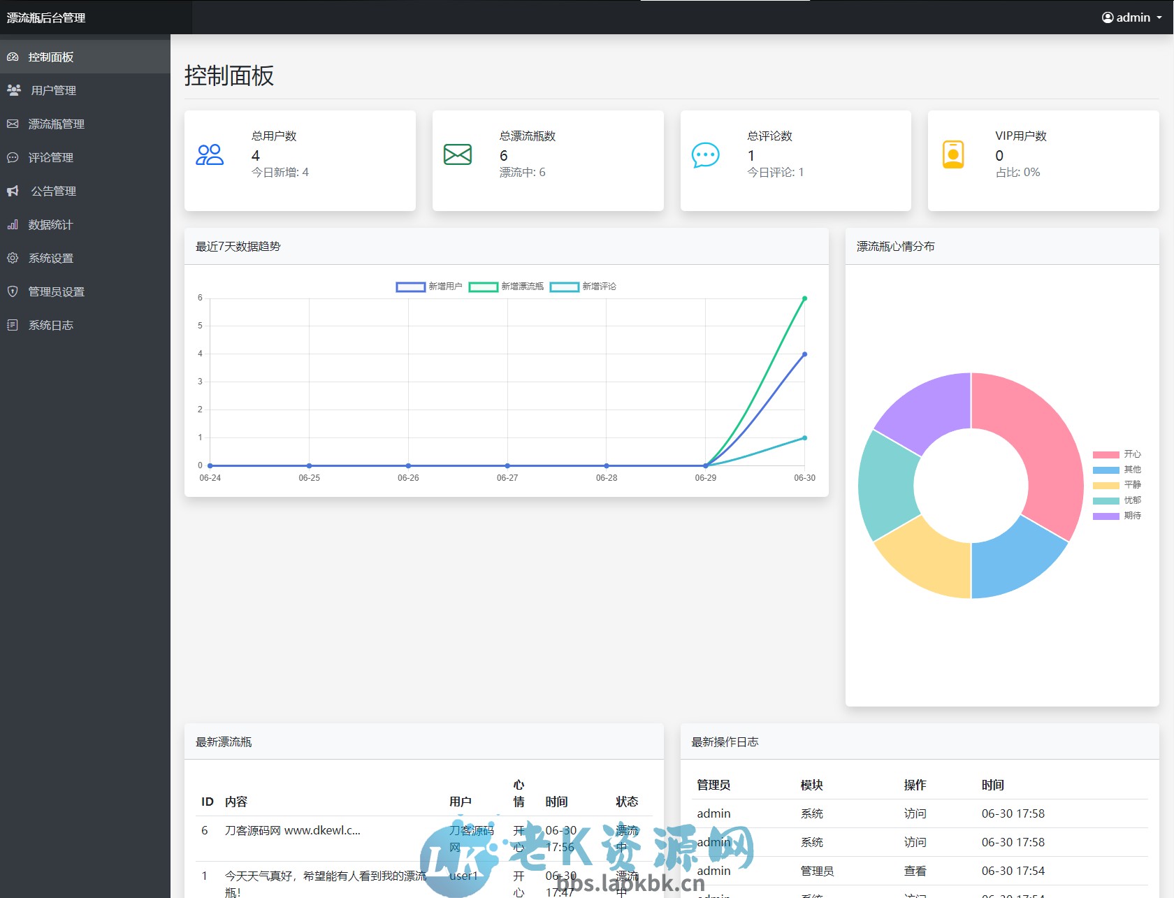Open the admin account dropdown
The width and height of the screenshot is (1174, 898).
coord(1131,17)
